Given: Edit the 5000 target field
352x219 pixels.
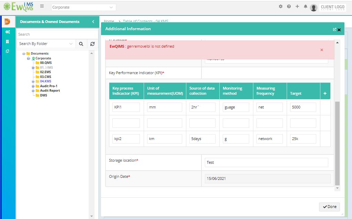Looking at the screenshot, I should point(303,107).
